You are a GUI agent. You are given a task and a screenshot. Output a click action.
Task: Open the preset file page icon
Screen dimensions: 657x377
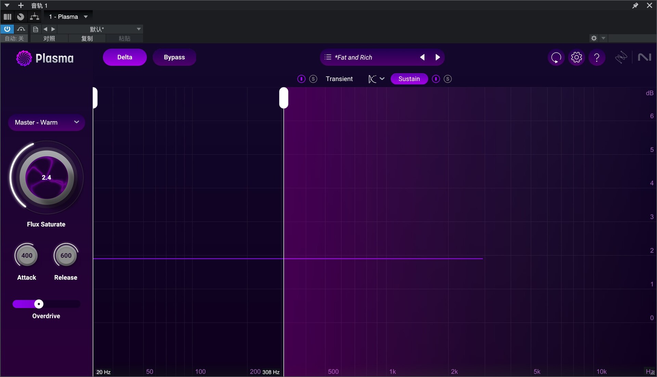point(35,29)
